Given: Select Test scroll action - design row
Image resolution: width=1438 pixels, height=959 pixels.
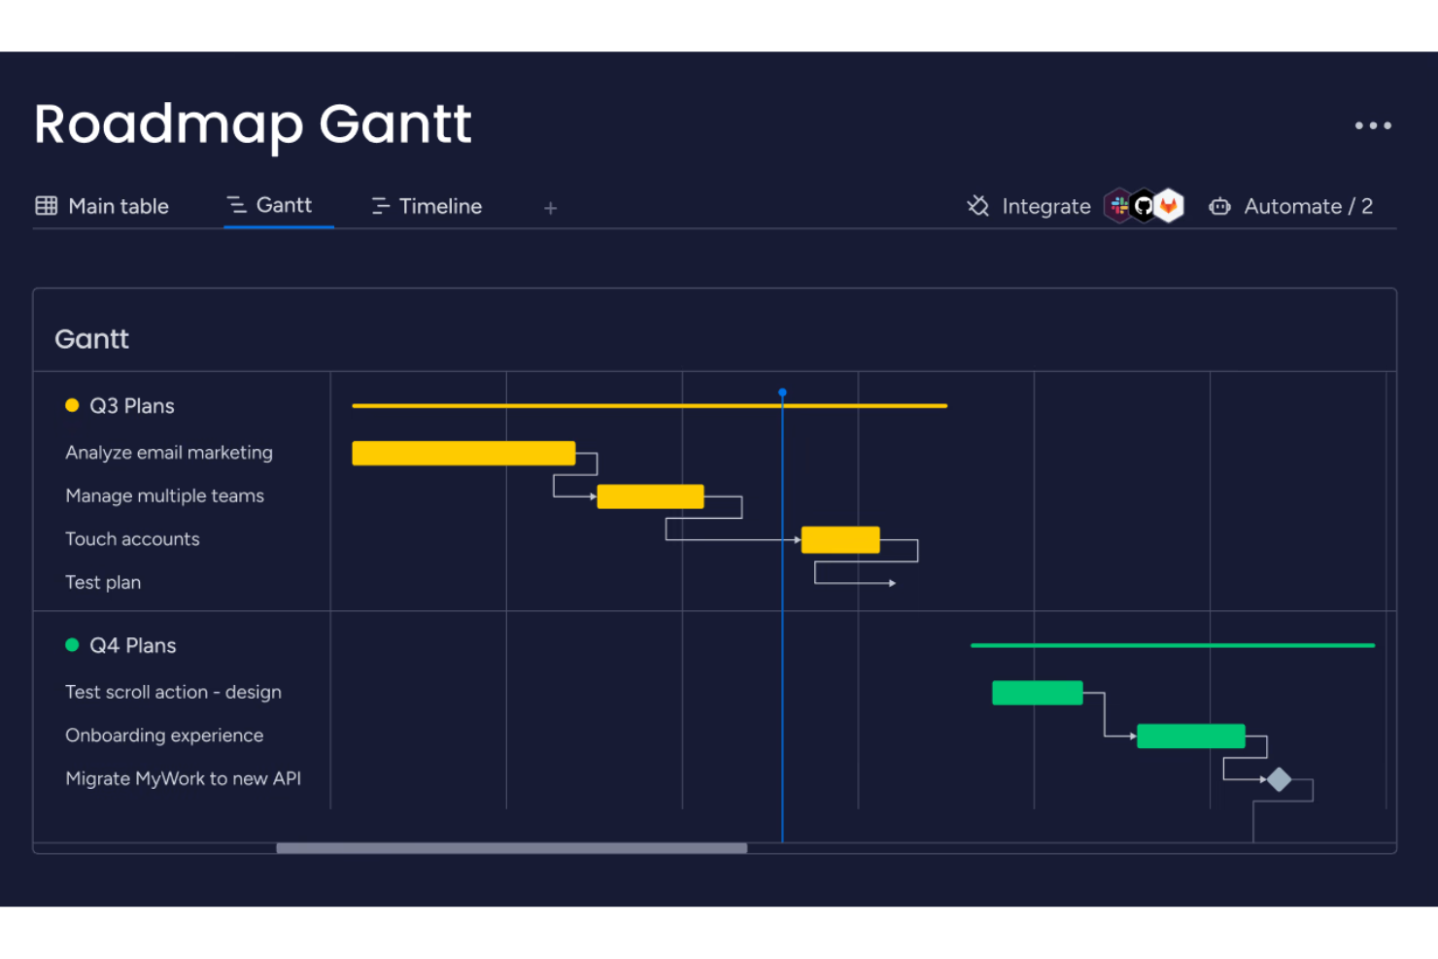Looking at the screenshot, I should [173, 692].
